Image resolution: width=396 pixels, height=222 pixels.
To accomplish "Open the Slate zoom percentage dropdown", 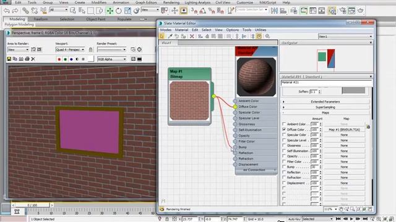I will click(x=330, y=209).
